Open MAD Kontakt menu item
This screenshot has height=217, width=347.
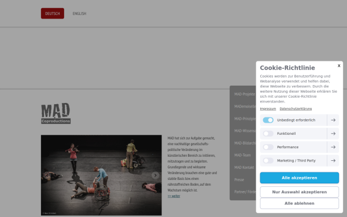(x=244, y=167)
